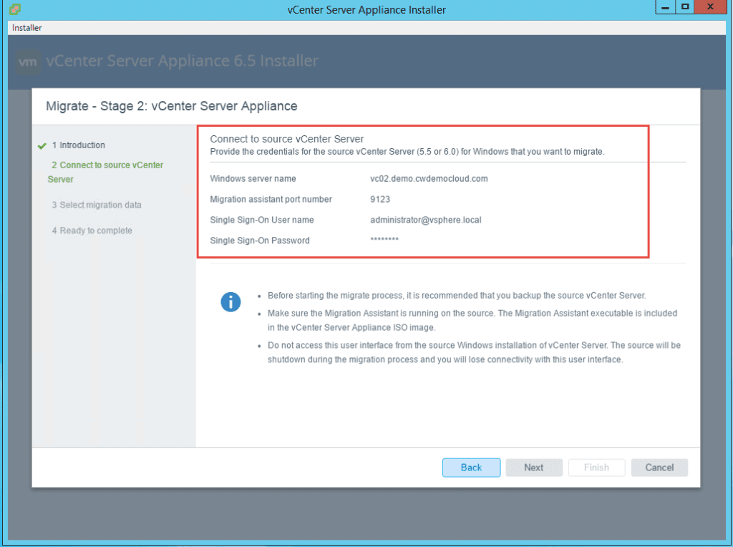Click the 'Connect to source vCenter Server' heading
This screenshot has width=733, height=547.
(286, 139)
